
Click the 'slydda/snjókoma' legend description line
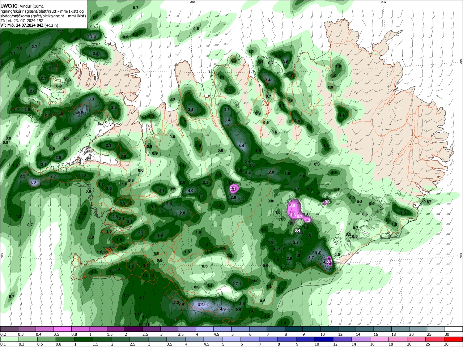coord(43,16)
